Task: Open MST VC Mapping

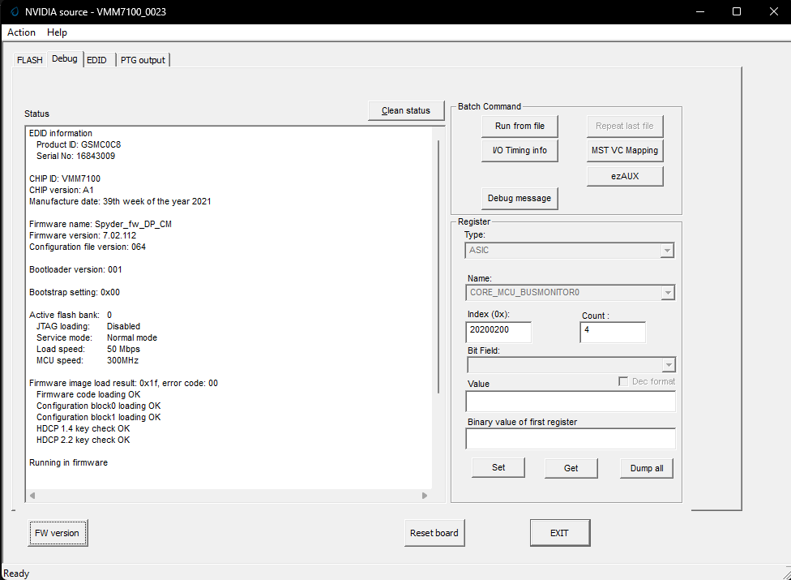Action: tap(625, 150)
